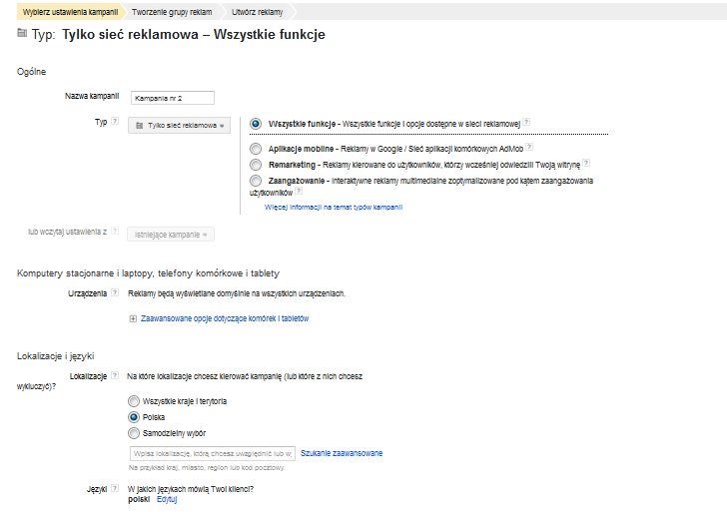Choose the Remarketing campaign type
The width and height of the screenshot is (727, 512).
pos(256,164)
